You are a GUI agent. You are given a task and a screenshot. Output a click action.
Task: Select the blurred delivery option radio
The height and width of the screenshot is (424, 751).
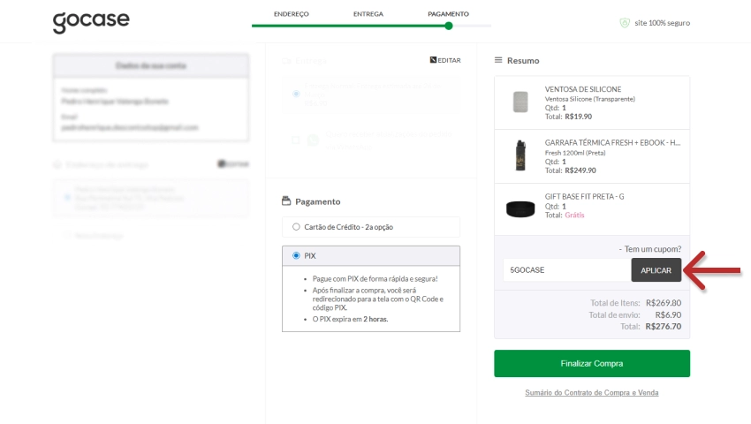(x=296, y=94)
